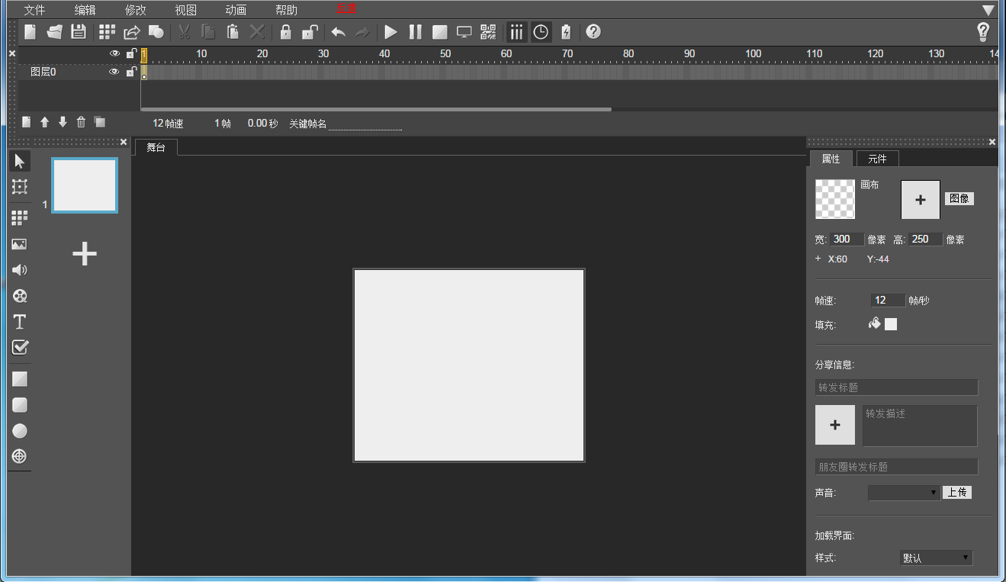Delete layer with the trash icon

[x=81, y=122]
